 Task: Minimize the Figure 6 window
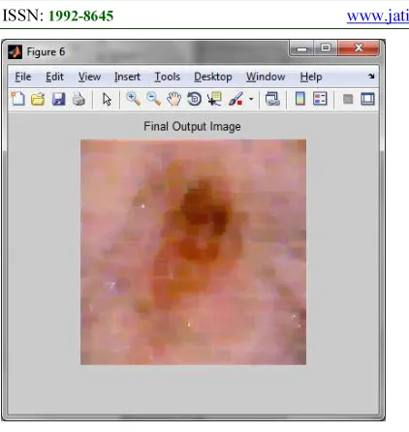coord(301,48)
